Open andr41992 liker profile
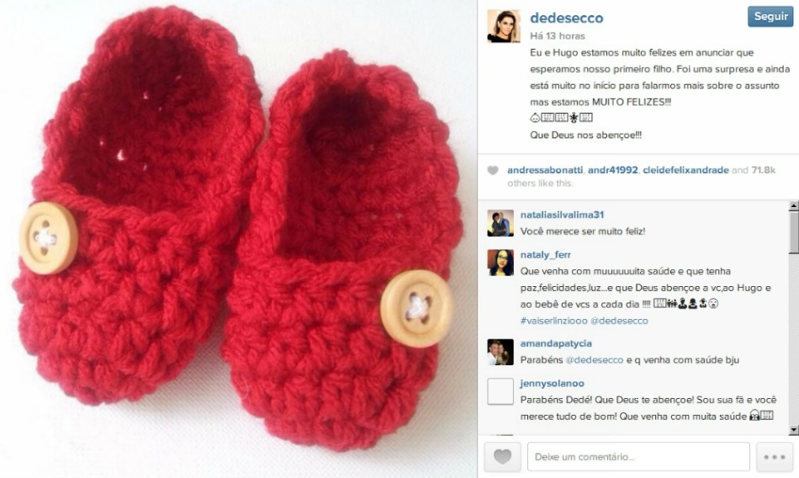This screenshot has height=478, width=799. (x=612, y=170)
